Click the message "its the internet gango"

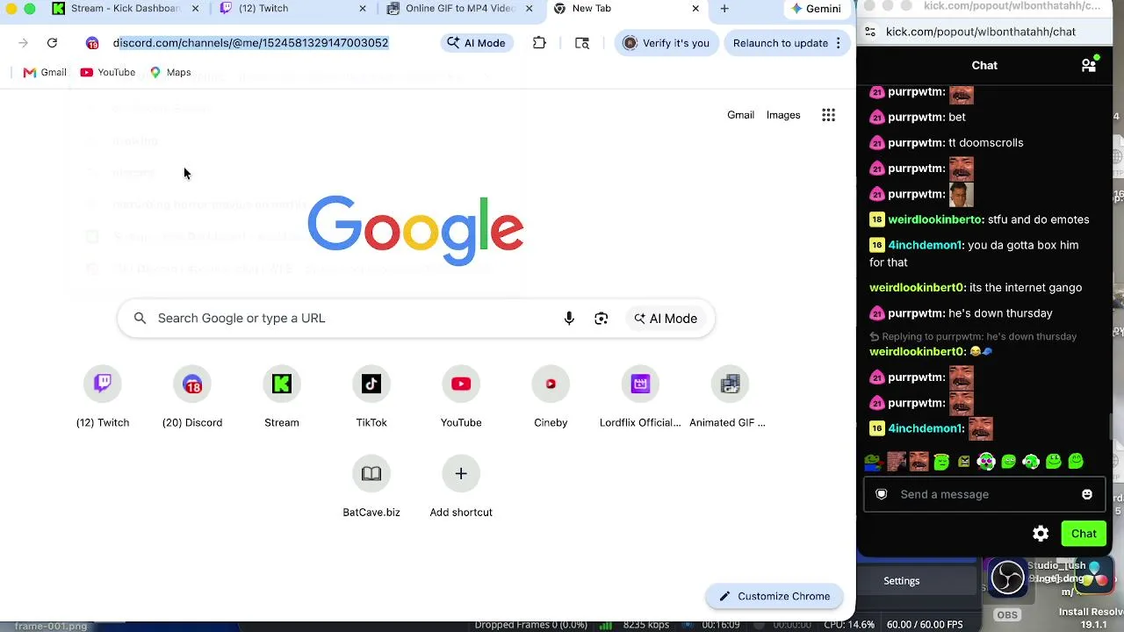1026,288
